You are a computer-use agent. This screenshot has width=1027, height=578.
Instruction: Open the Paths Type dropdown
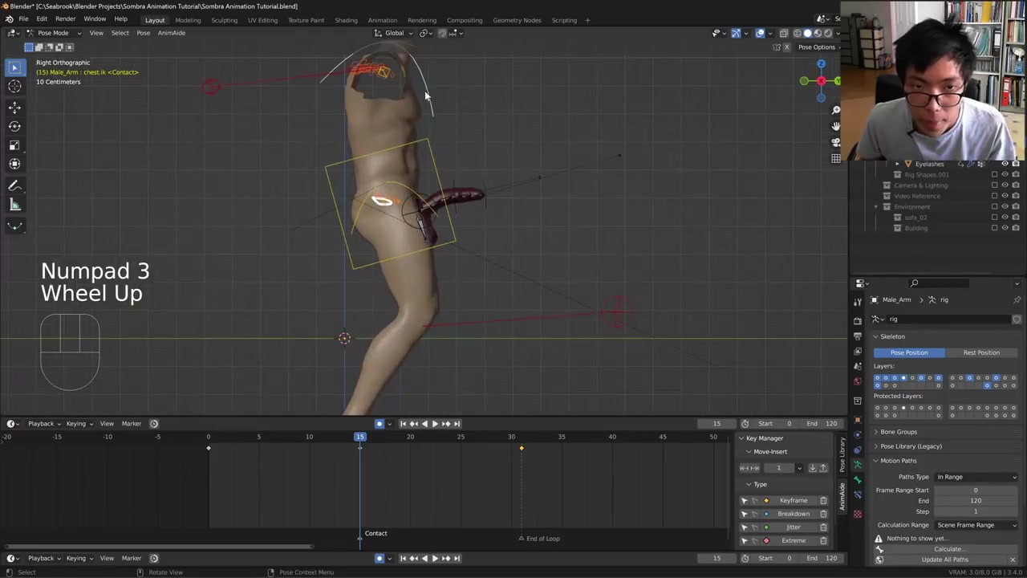pyautogui.click(x=976, y=477)
